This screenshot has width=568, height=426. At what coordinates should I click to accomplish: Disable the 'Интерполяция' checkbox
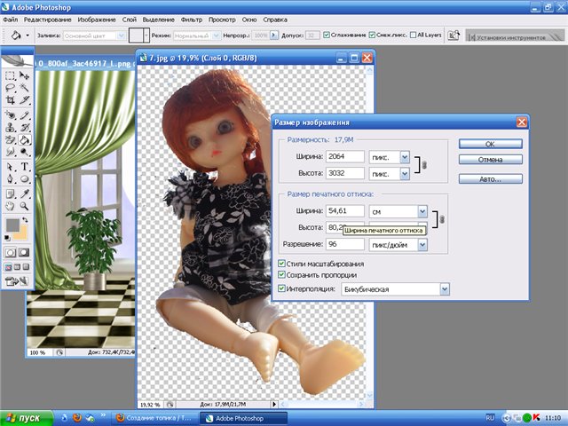click(282, 289)
